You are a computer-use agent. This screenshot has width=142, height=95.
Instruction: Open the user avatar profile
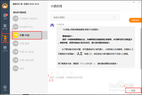(5, 6)
